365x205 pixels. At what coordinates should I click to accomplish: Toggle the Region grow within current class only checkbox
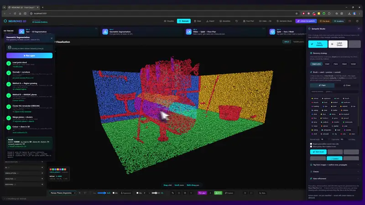311,144
